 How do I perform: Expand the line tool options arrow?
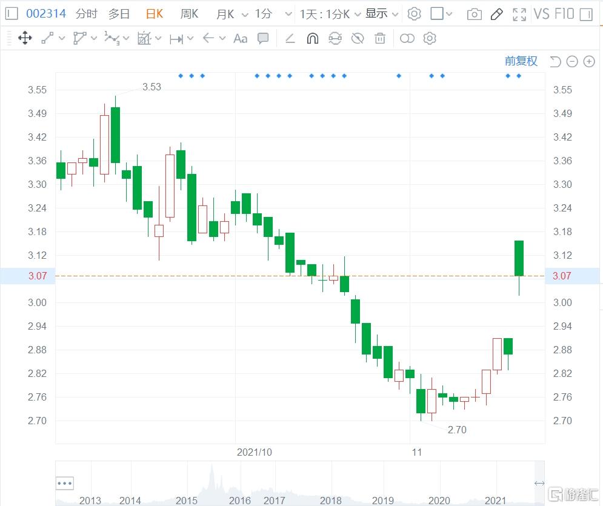[x=62, y=38]
